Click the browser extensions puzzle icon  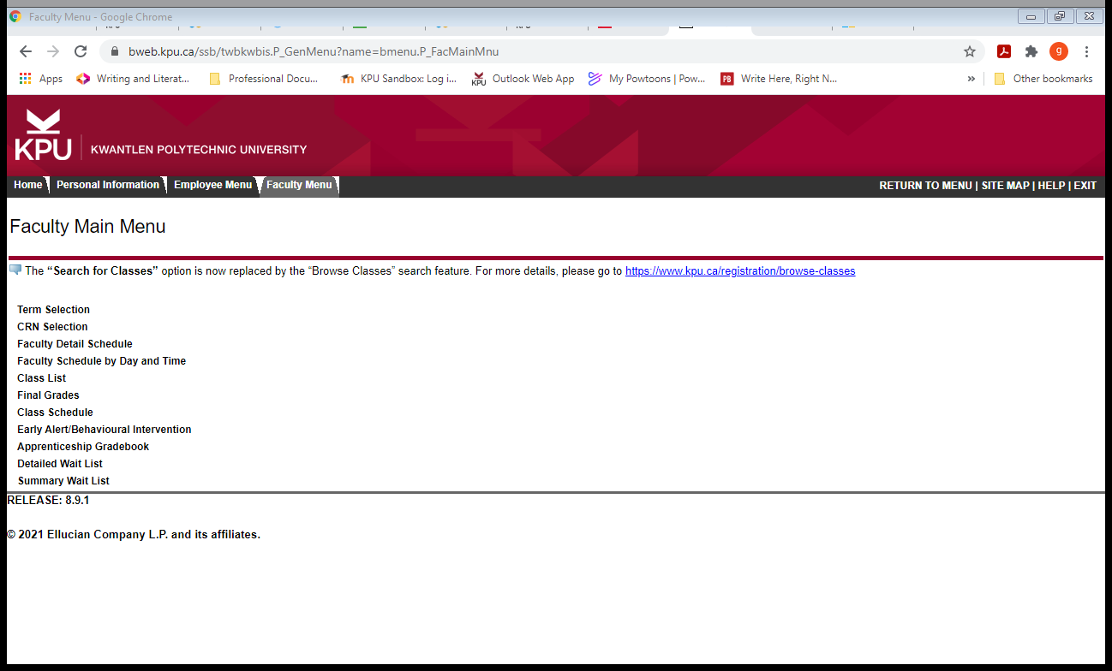(x=1031, y=51)
